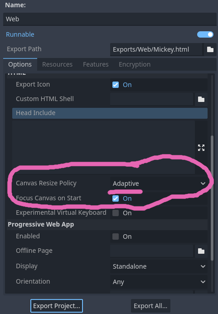218x314 pixels.
Task: Switch to the Features tab
Action: point(96,64)
